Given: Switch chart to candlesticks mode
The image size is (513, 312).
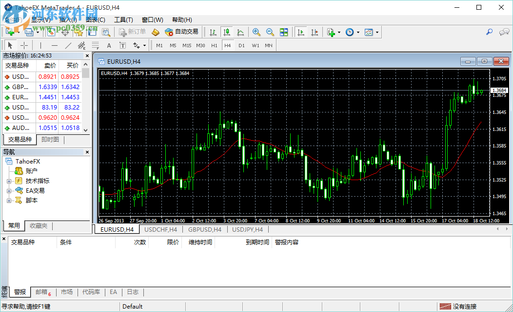Looking at the screenshot, I should pos(227,32).
